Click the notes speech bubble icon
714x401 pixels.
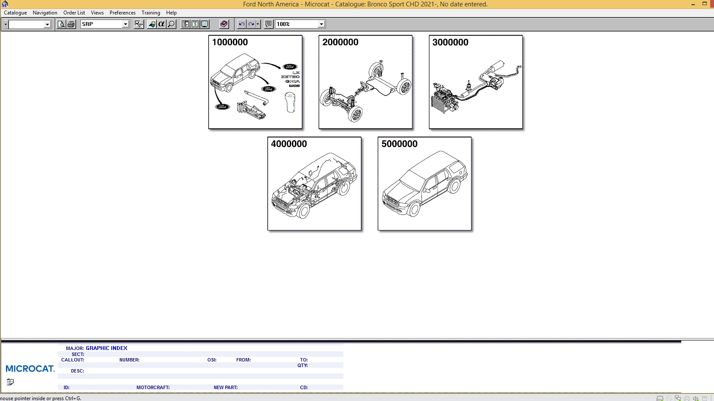pyautogui.click(x=269, y=24)
